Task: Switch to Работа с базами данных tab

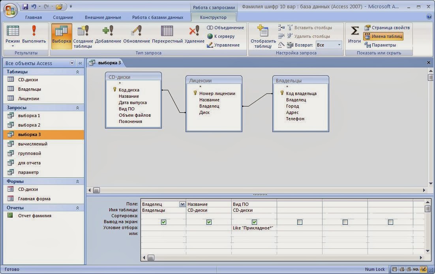Action: pyautogui.click(x=157, y=17)
